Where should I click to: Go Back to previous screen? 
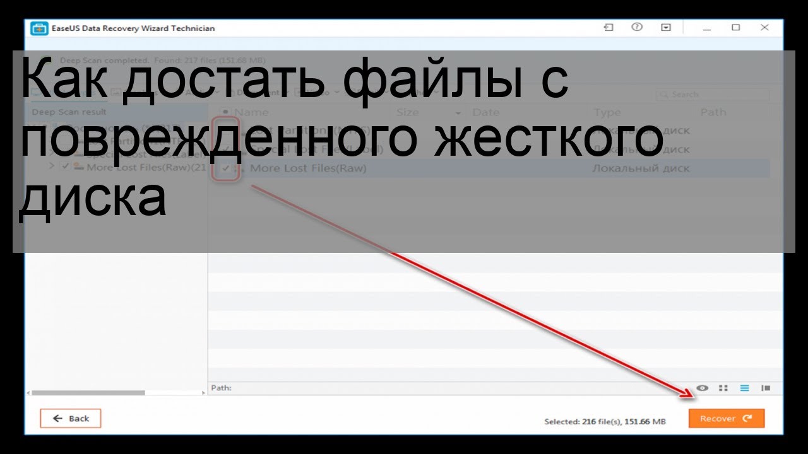click(x=71, y=418)
